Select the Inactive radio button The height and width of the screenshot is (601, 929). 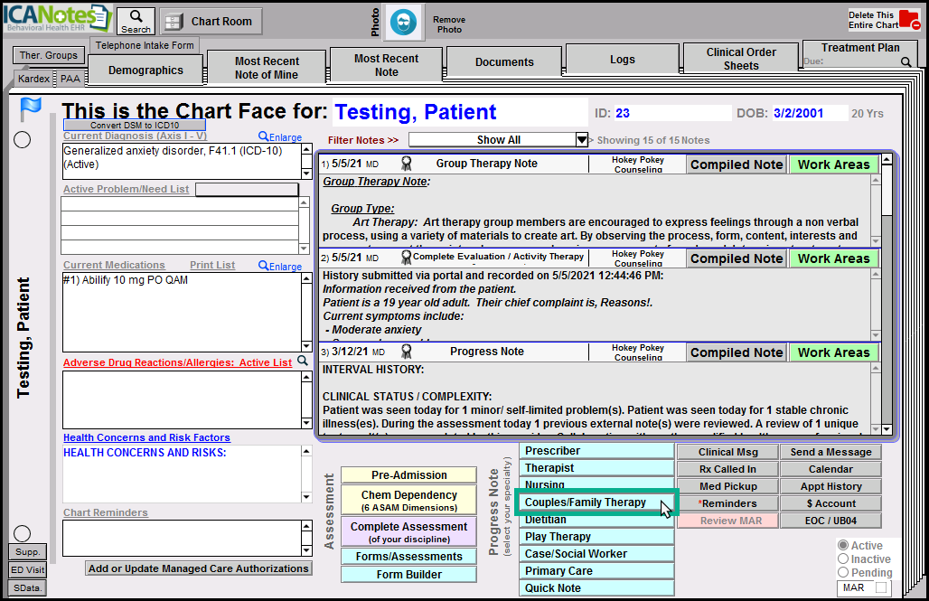(x=844, y=559)
